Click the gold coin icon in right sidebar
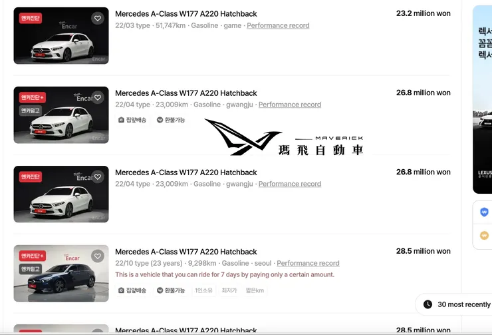 pos(484,235)
